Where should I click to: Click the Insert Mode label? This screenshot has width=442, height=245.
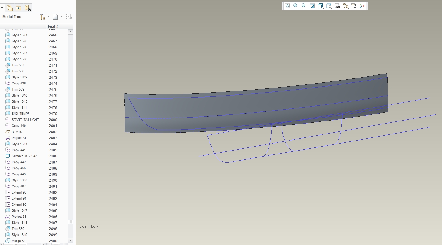(x=88, y=227)
